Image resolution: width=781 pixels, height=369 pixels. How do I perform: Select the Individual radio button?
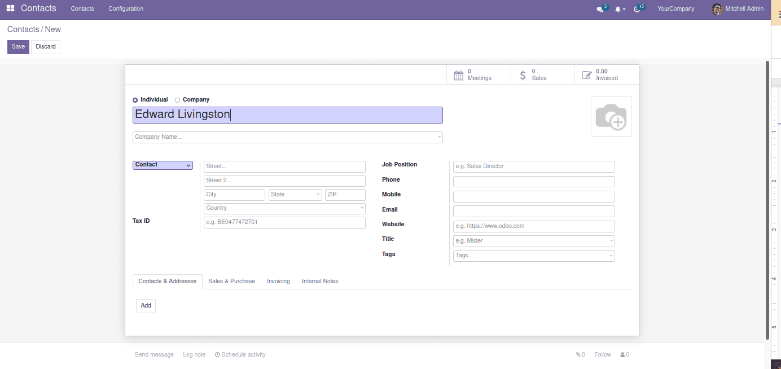135,100
